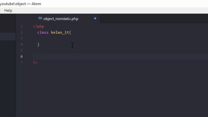
Task: Click line number 1 in gutter
Action: tap(21, 27)
